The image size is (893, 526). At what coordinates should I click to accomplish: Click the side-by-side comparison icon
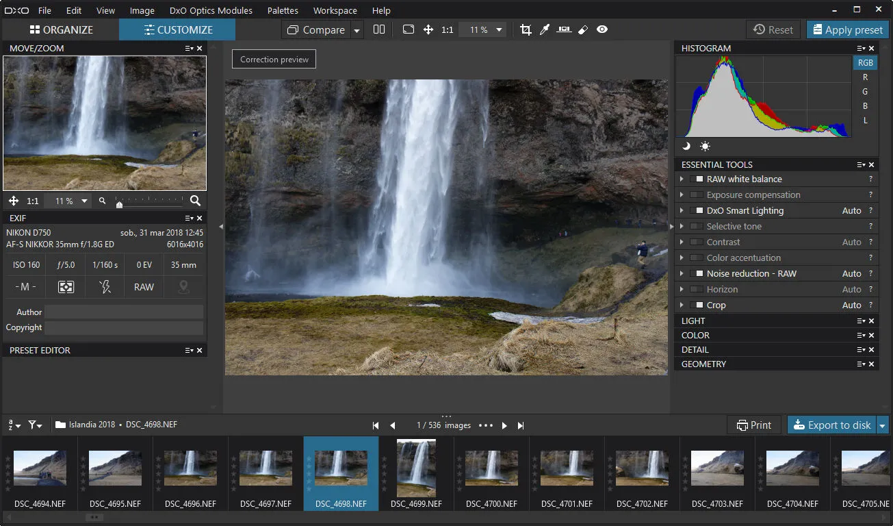(x=379, y=29)
